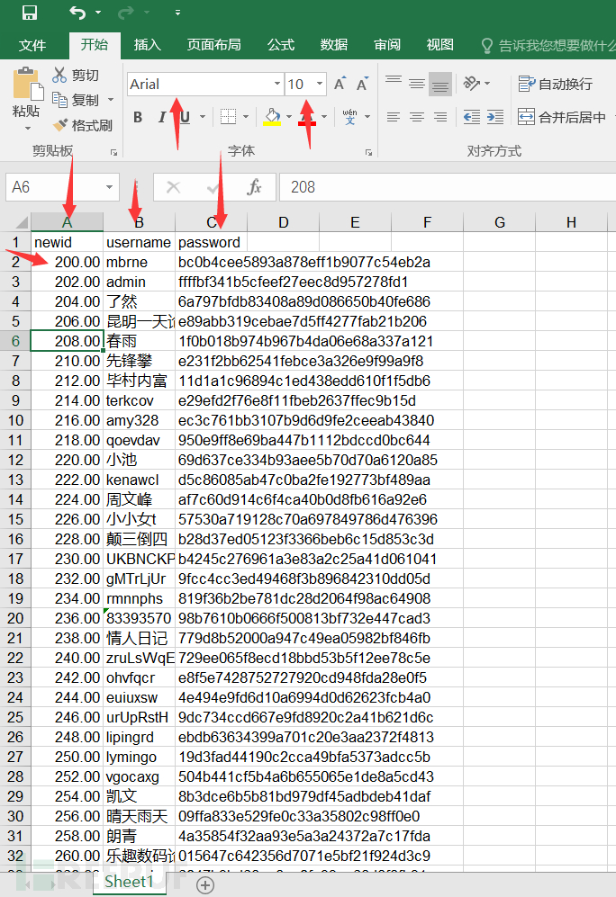Open the font settings dialog launcher
Viewport: 616px width, 897px height.
point(368,152)
